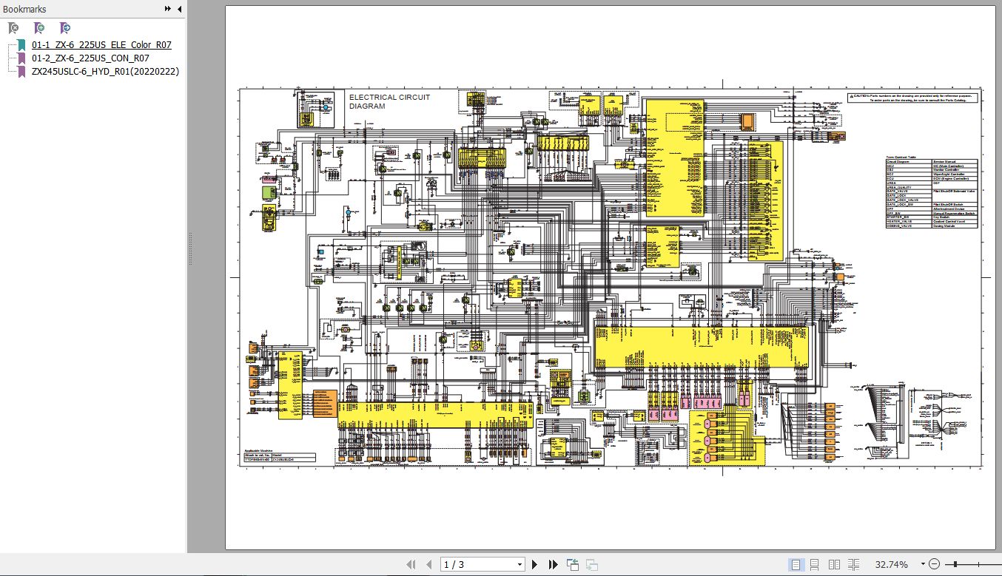Click the Bookmarks panel title

coord(24,9)
